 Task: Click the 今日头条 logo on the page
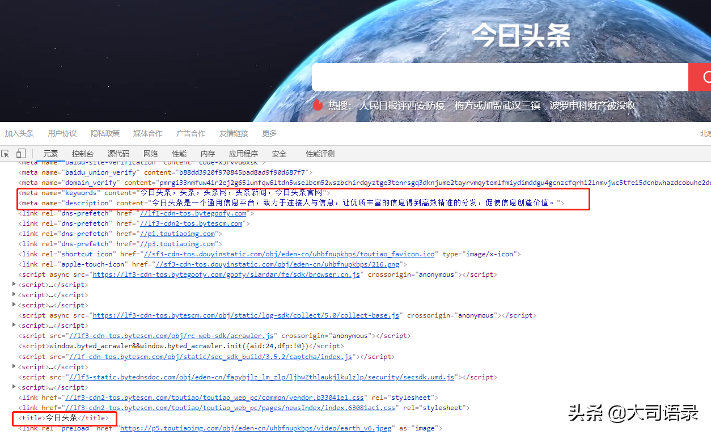pos(521,35)
